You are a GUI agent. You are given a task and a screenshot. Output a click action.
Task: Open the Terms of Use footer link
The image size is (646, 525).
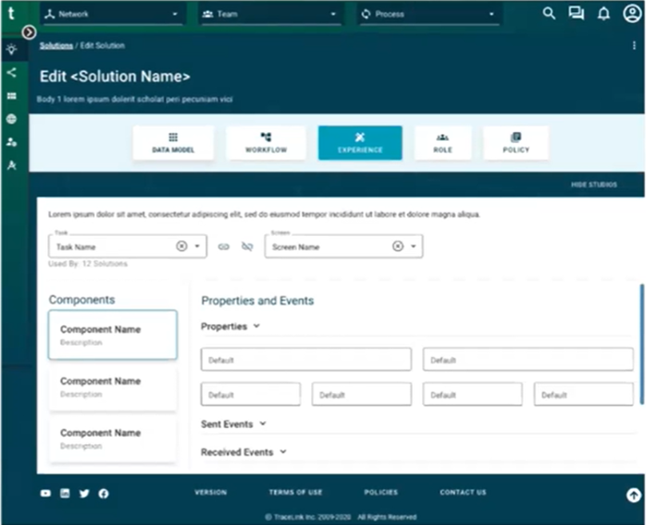click(295, 492)
